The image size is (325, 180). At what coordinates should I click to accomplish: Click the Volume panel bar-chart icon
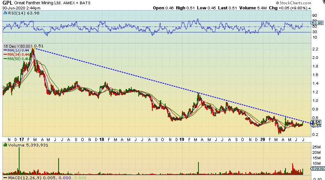click(5, 145)
